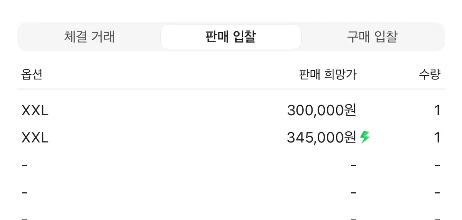This screenshot has height=220, width=462.
Task: Click the option dash in the cut-off bottom row
Action: click(25, 218)
